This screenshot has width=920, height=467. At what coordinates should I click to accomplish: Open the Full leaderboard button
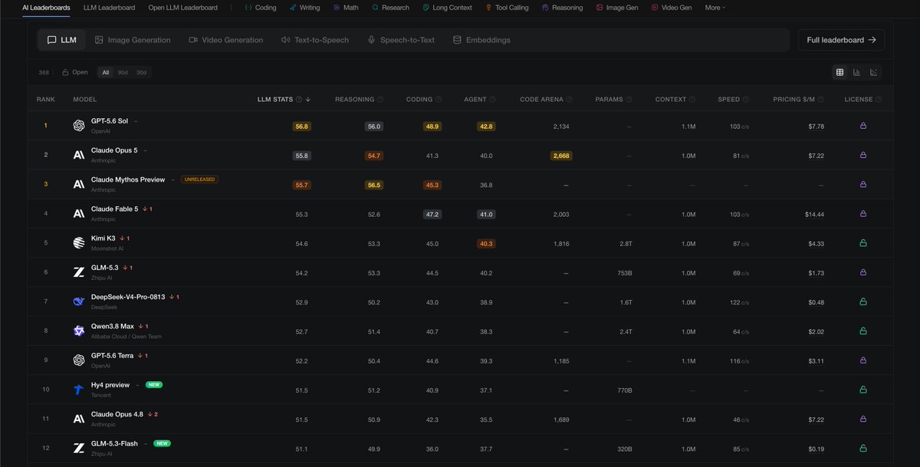(x=841, y=40)
